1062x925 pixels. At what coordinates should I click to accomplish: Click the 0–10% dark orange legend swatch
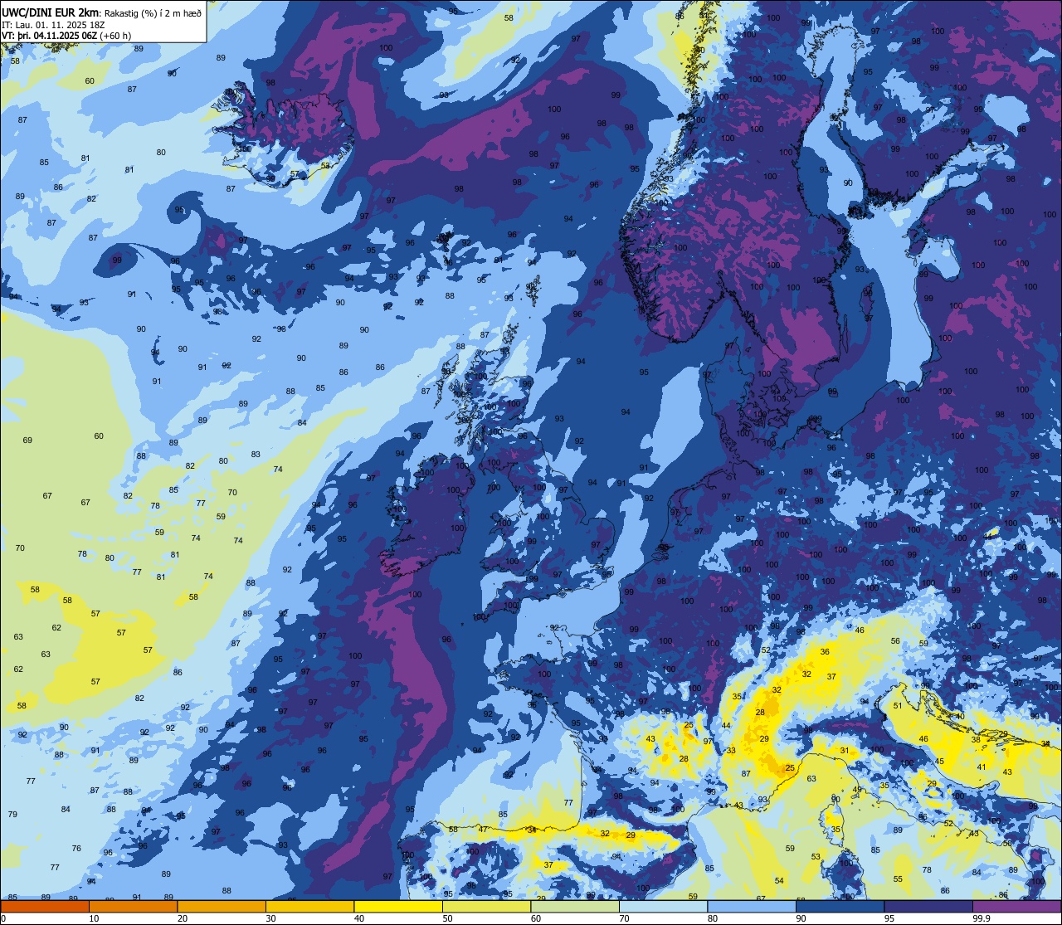point(45,906)
